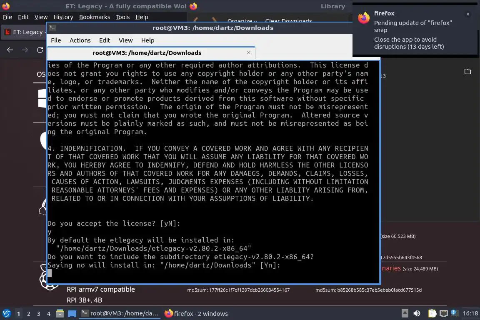Reload the Firefox page
This screenshot has height=320, width=480.
(40, 50)
